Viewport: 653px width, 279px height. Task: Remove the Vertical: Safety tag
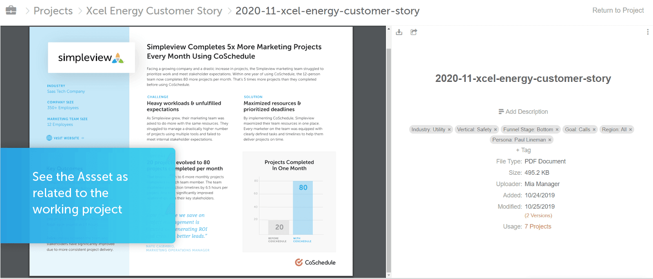click(496, 130)
